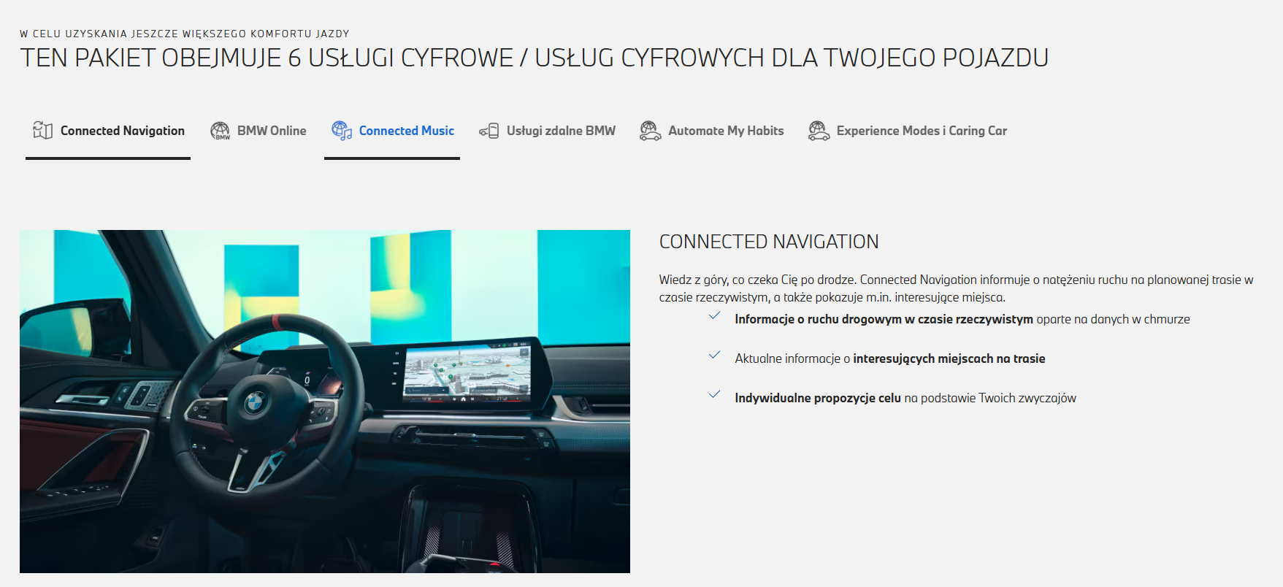The height and width of the screenshot is (587, 1283).
Task: Click the checkmark beside points of interest bullet
Action: point(715,356)
